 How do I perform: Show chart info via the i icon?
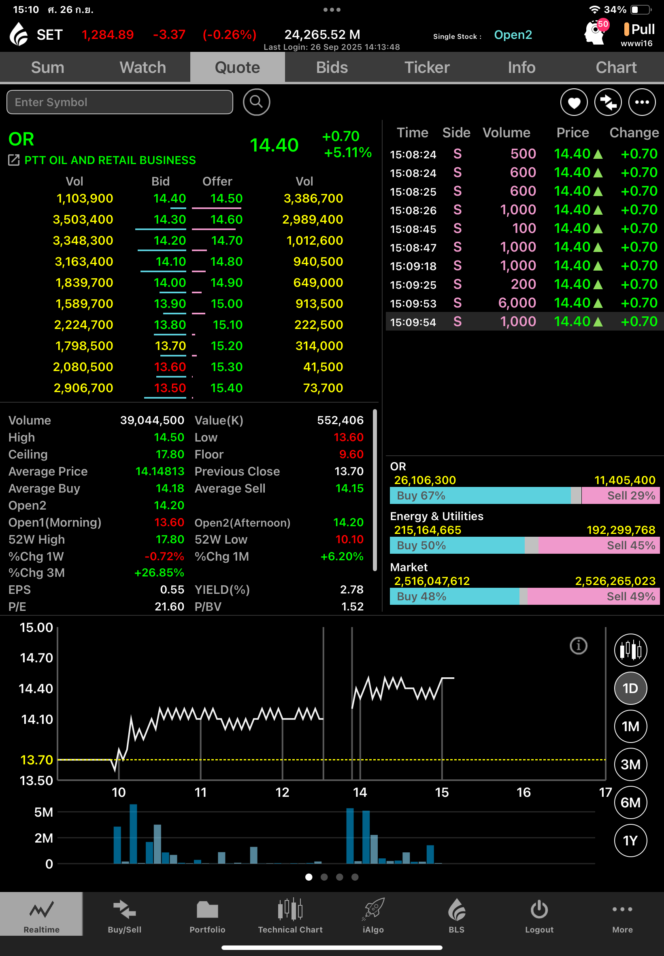click(578, 646)
